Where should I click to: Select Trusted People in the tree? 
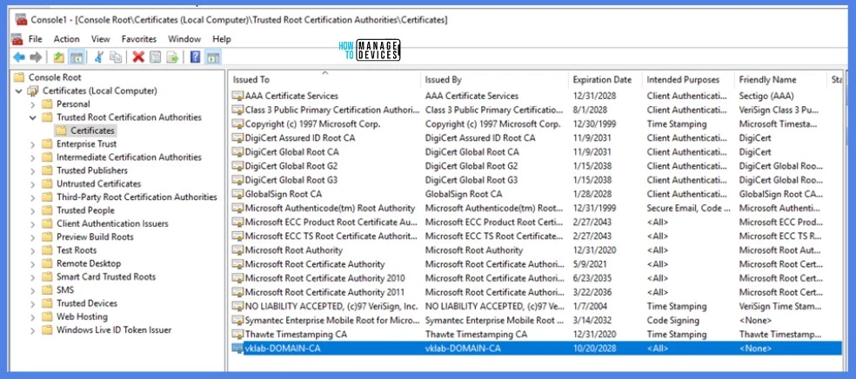point(86,210)
